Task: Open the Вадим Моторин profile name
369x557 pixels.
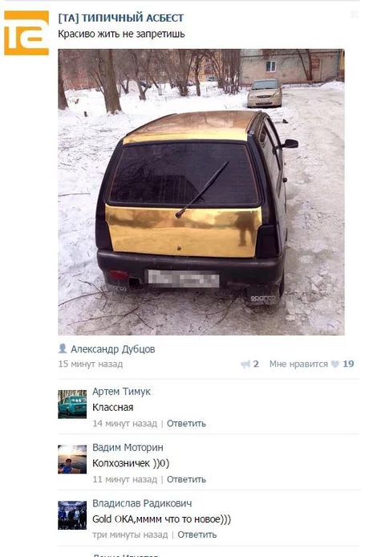Action: [x=128, y=447]
